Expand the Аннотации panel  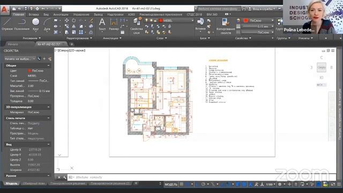pyautogui.click(x=112, y=38)
